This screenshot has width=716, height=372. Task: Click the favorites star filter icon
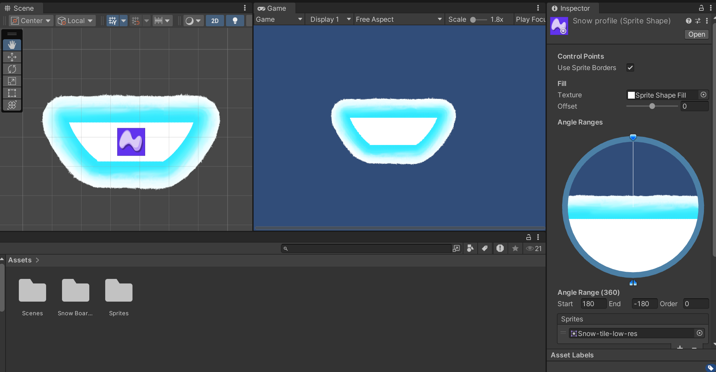515,248
